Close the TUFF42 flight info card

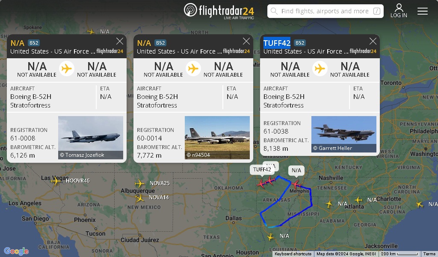(373, 42)
